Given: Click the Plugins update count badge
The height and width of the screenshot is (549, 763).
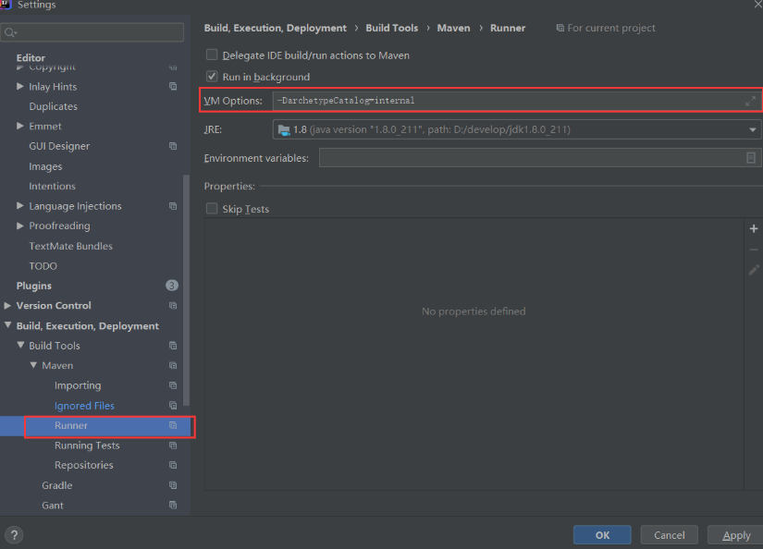Looking at the screenshot, I should pyautogui.click(x=172, y=286).
